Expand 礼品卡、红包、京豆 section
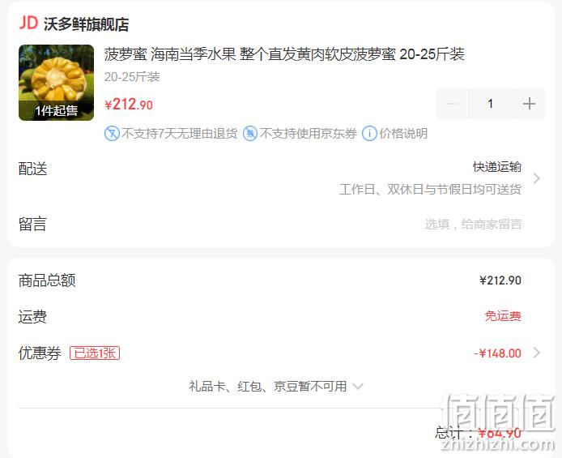 click(276, 387)
